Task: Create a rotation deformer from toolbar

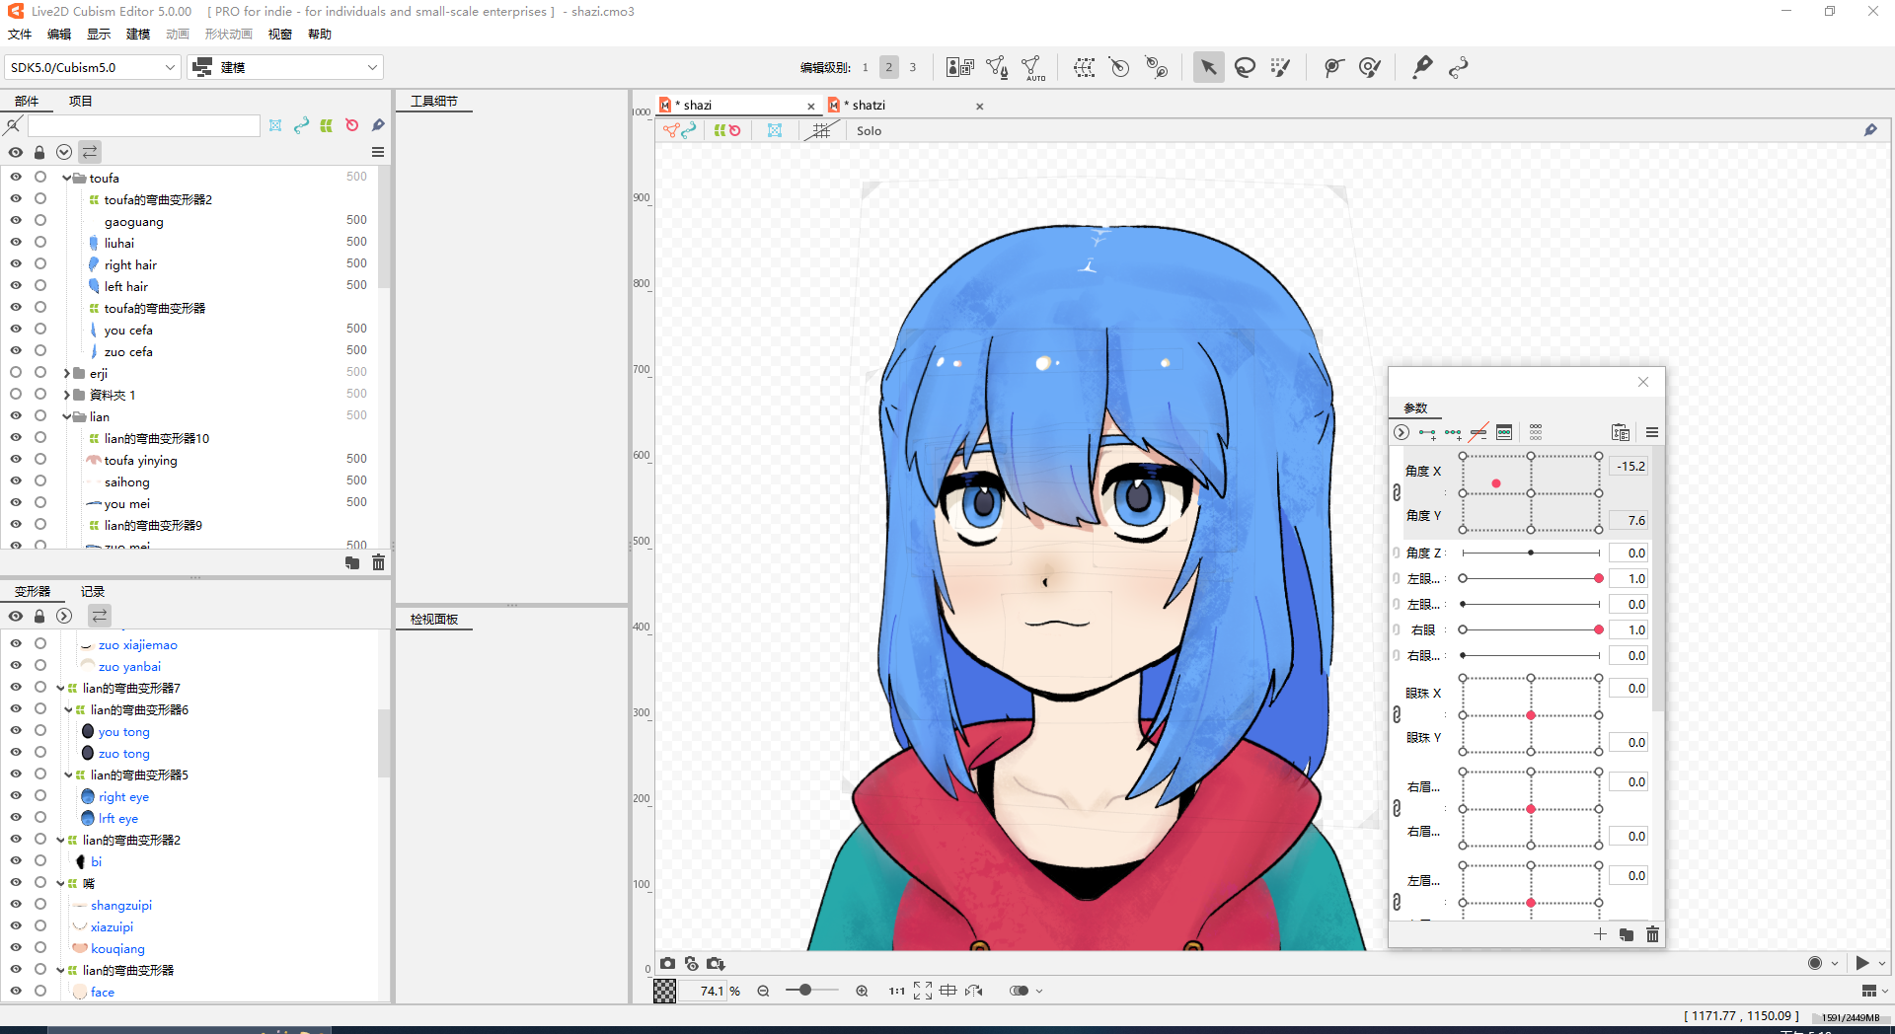Action: 1119,67
